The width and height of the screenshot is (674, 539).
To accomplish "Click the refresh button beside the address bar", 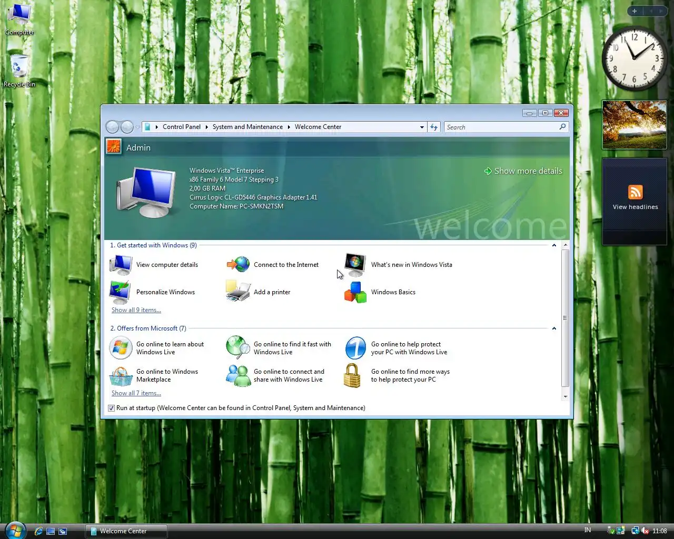I will (x=433, y=127).
